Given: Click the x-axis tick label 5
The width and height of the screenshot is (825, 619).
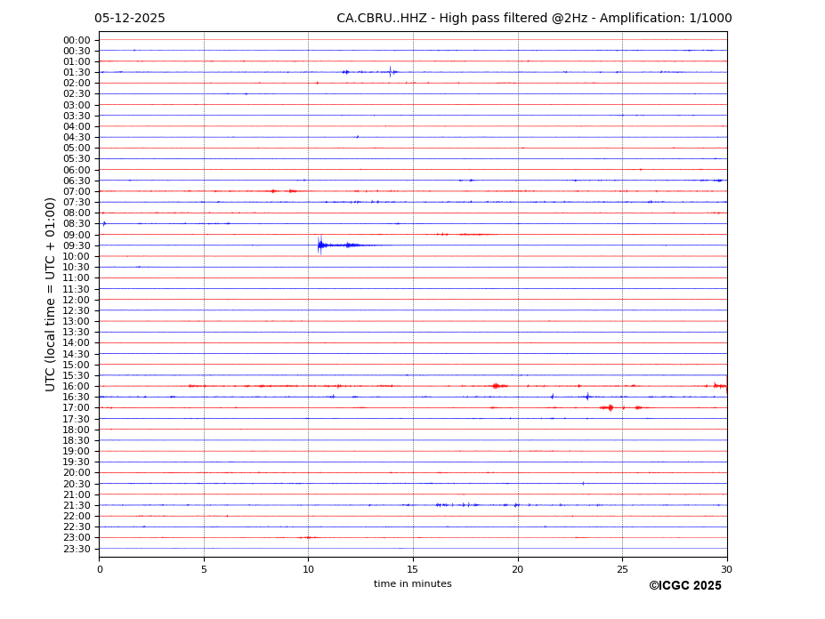Looking at the screenshot, I should coord(204,569).
